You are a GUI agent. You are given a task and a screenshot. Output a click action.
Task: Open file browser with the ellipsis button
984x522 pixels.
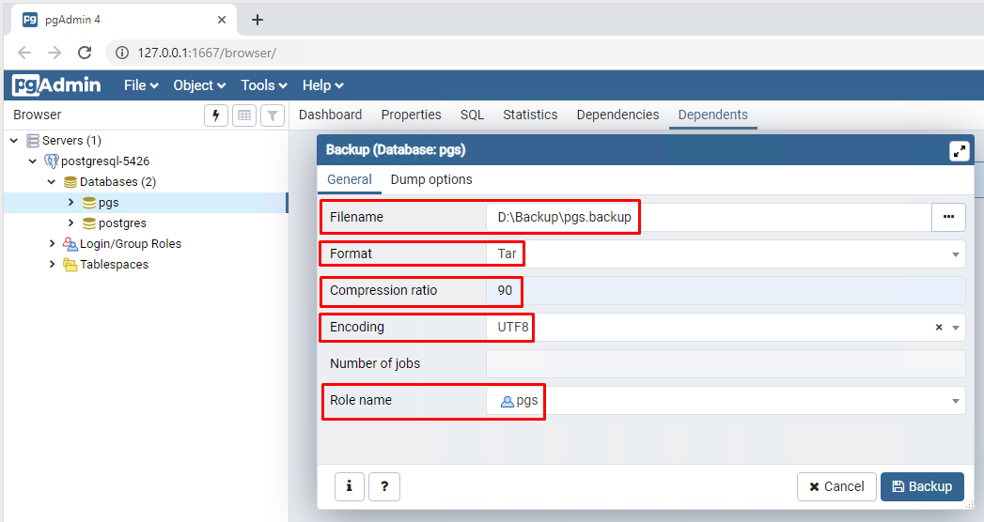pos(948,217)
